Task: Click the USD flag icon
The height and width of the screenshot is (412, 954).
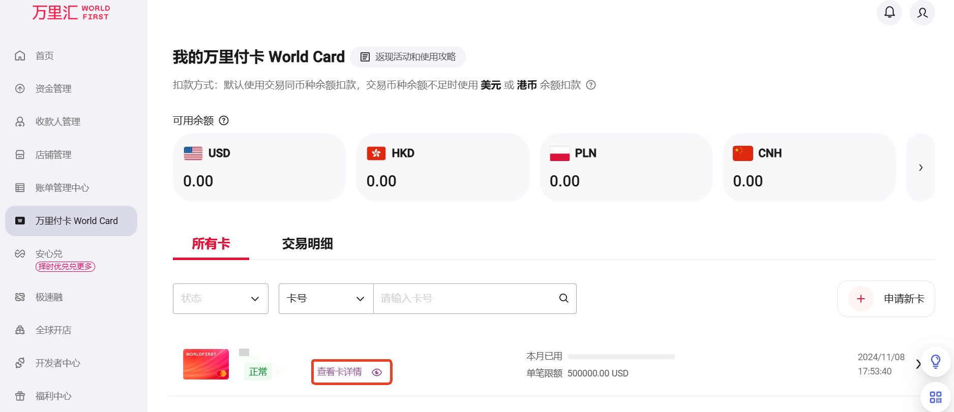Action: 193,153
